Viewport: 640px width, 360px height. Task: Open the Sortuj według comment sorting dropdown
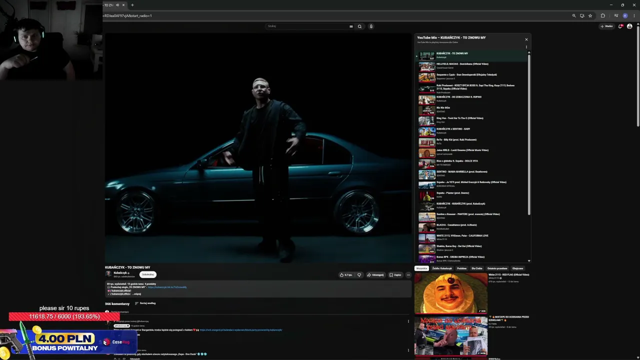coord(145,303)
